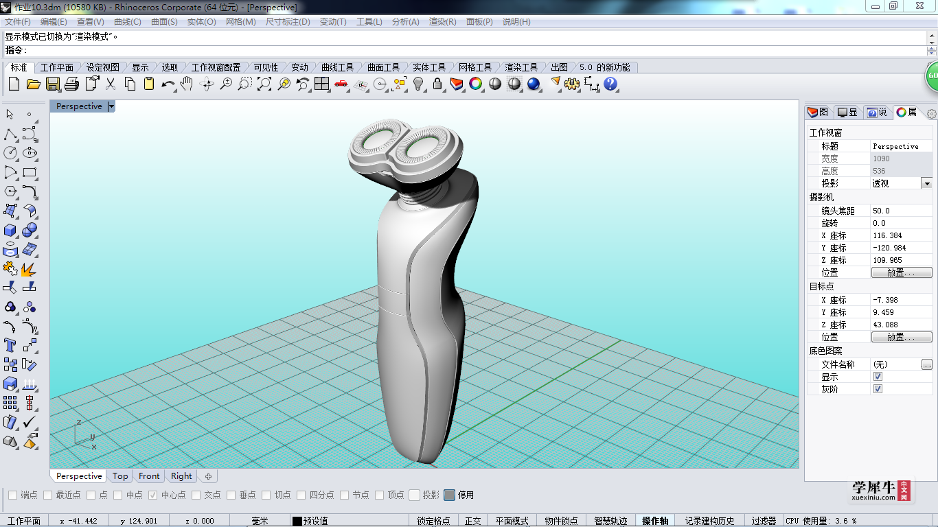Click the blue render sphere icon
Image resolution: width=938 pixels, height=527 pixels.
coord(534,84)
